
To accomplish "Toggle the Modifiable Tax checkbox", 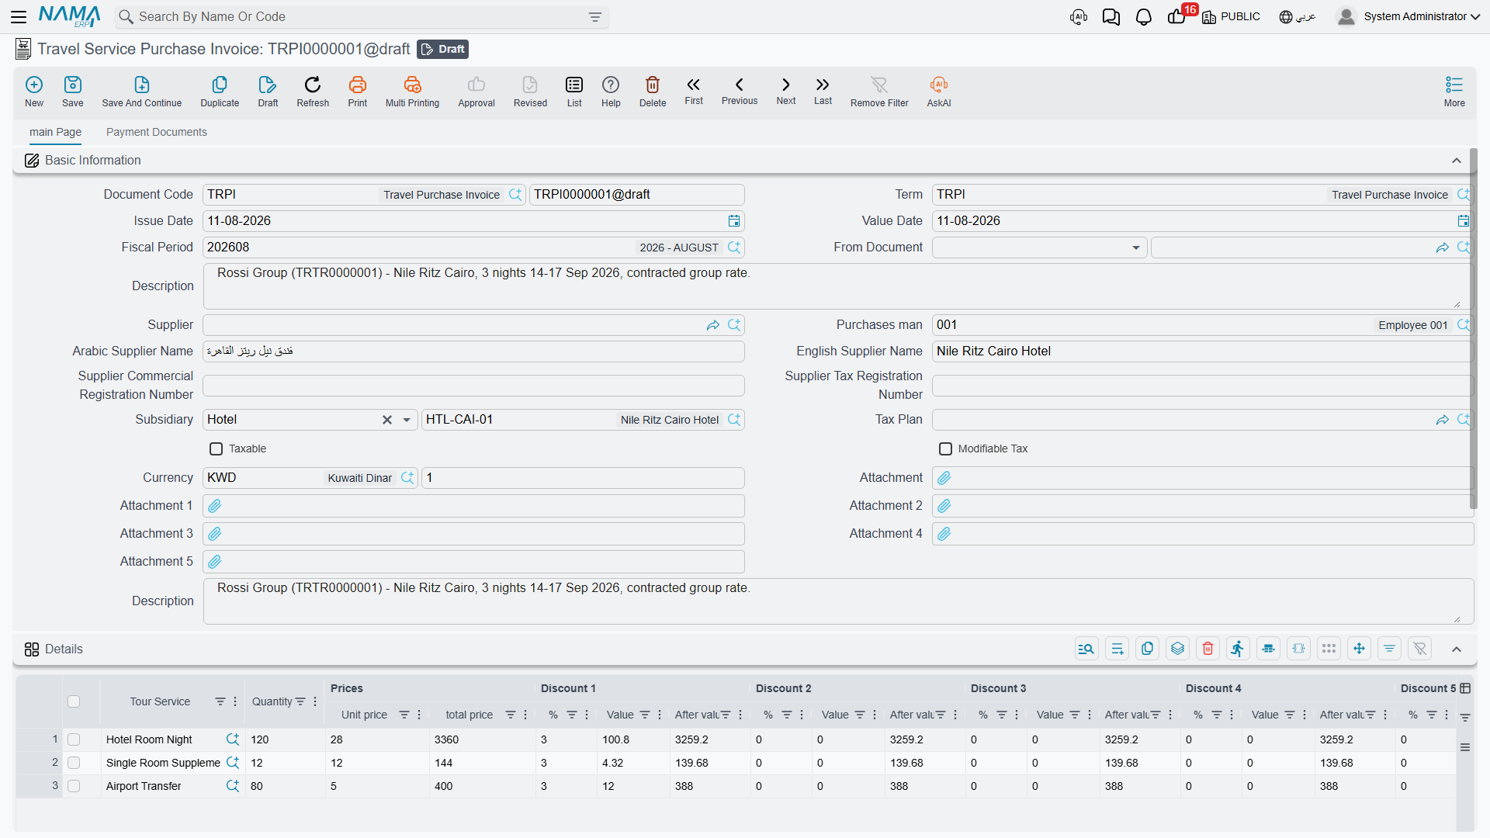I will (x=945, y=448).
